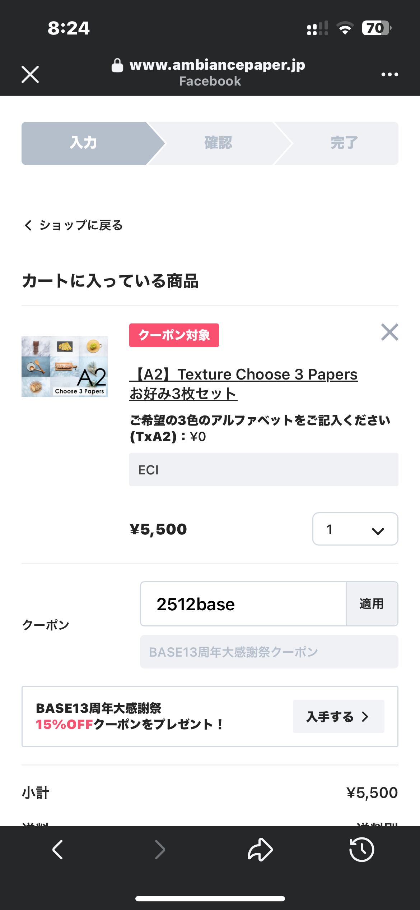Go back using the bottom back arrow
The width and height of the screenshot is (420, 910).
[x=58, y=850]
